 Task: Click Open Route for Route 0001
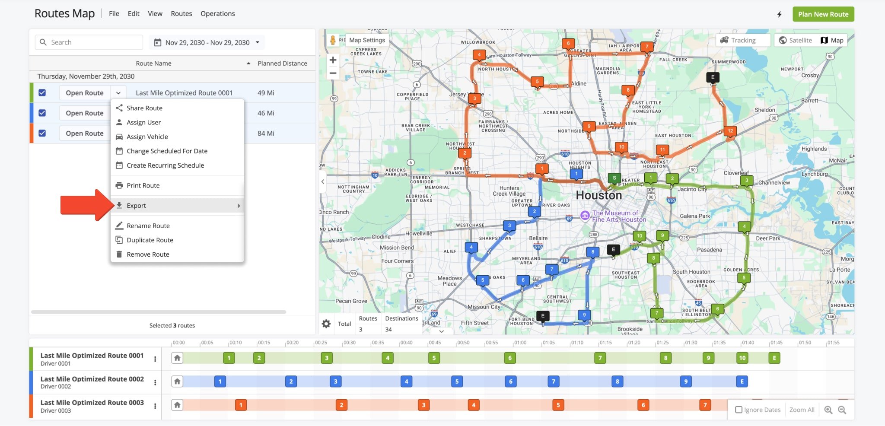[85, 93]
